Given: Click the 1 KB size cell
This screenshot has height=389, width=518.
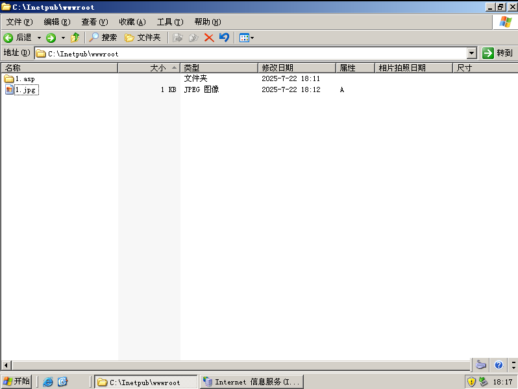Looking at the screenshot, I should pos(169,89).
